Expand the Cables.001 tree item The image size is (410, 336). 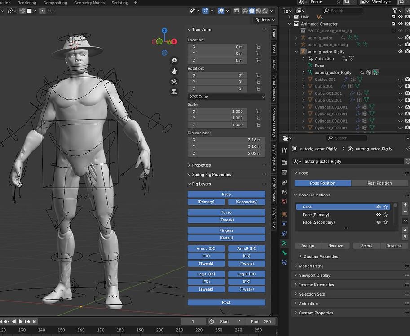tap(303, 79)
